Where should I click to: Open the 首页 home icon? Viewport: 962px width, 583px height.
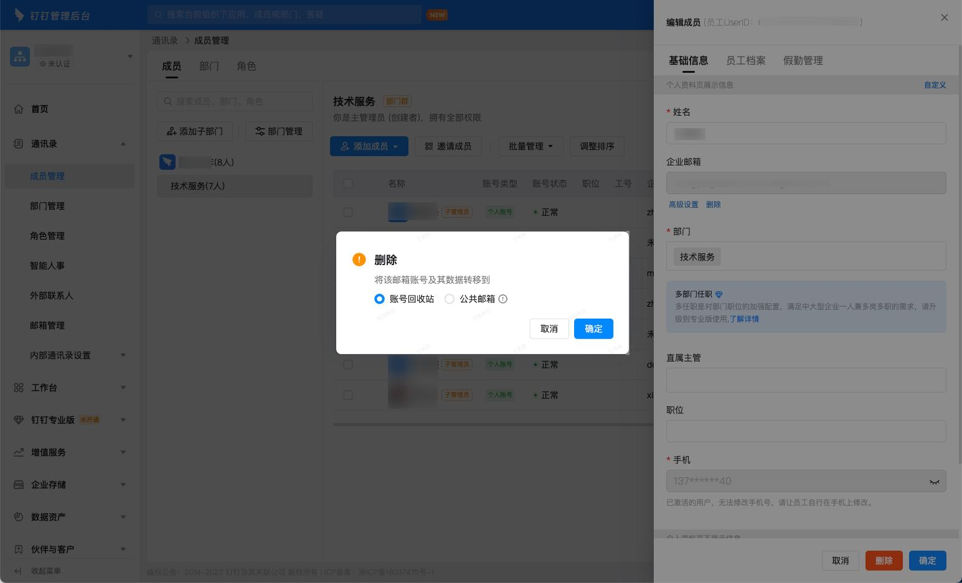pos(19,109)
